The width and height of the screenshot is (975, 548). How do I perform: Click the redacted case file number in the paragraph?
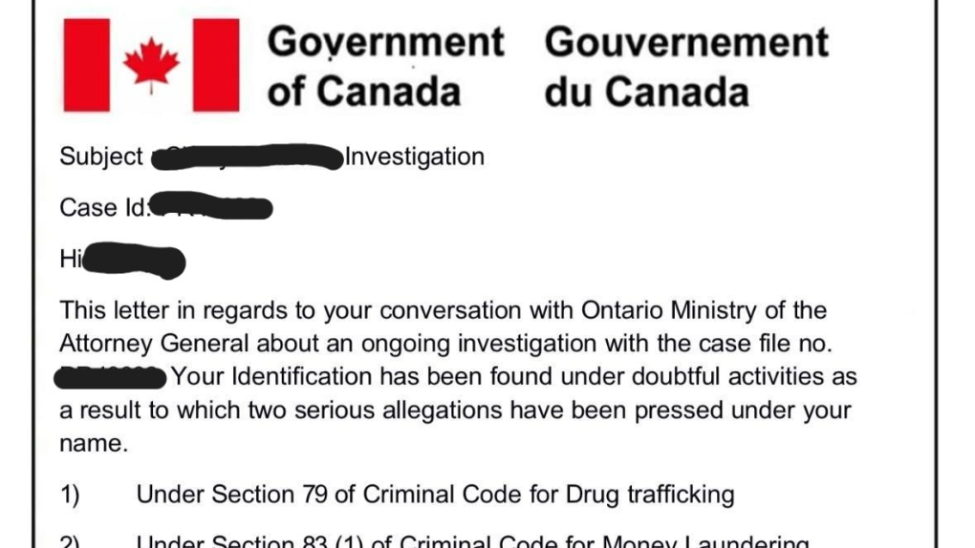click(113, 377)
